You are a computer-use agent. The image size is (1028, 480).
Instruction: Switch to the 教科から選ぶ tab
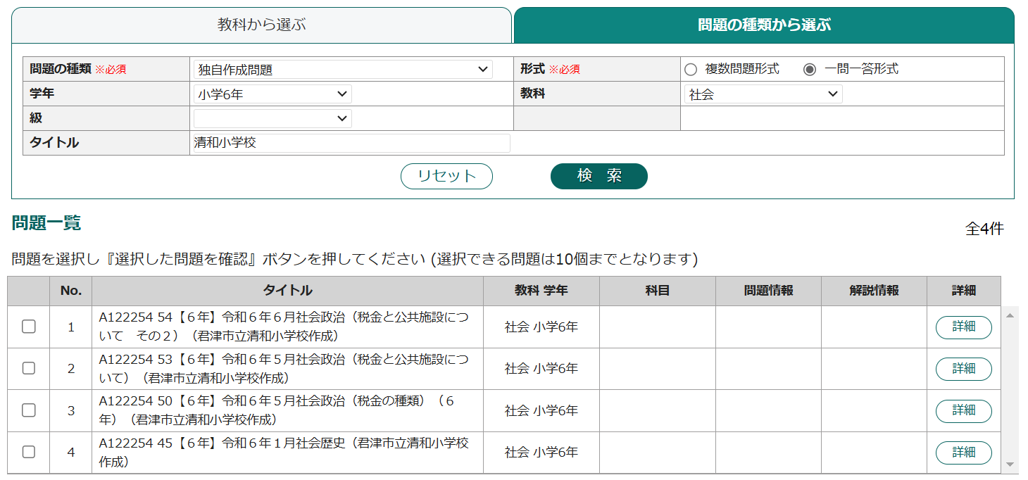point(261,25)
